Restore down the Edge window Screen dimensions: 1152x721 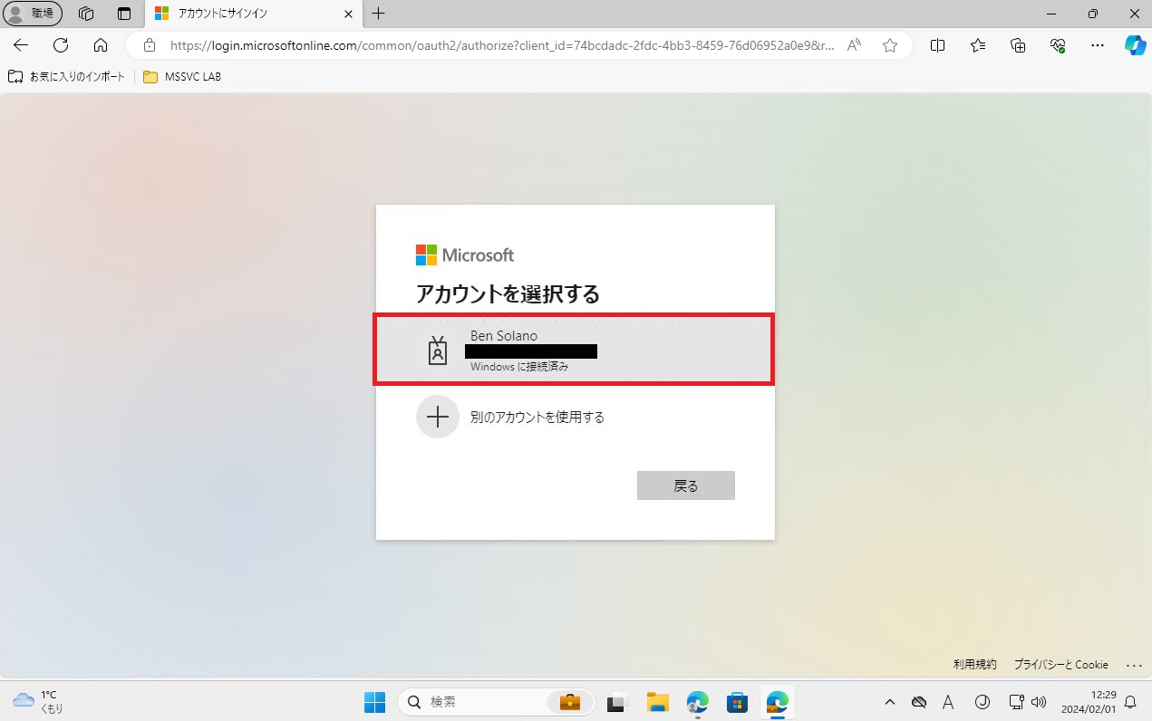[x=1092, y=14]
